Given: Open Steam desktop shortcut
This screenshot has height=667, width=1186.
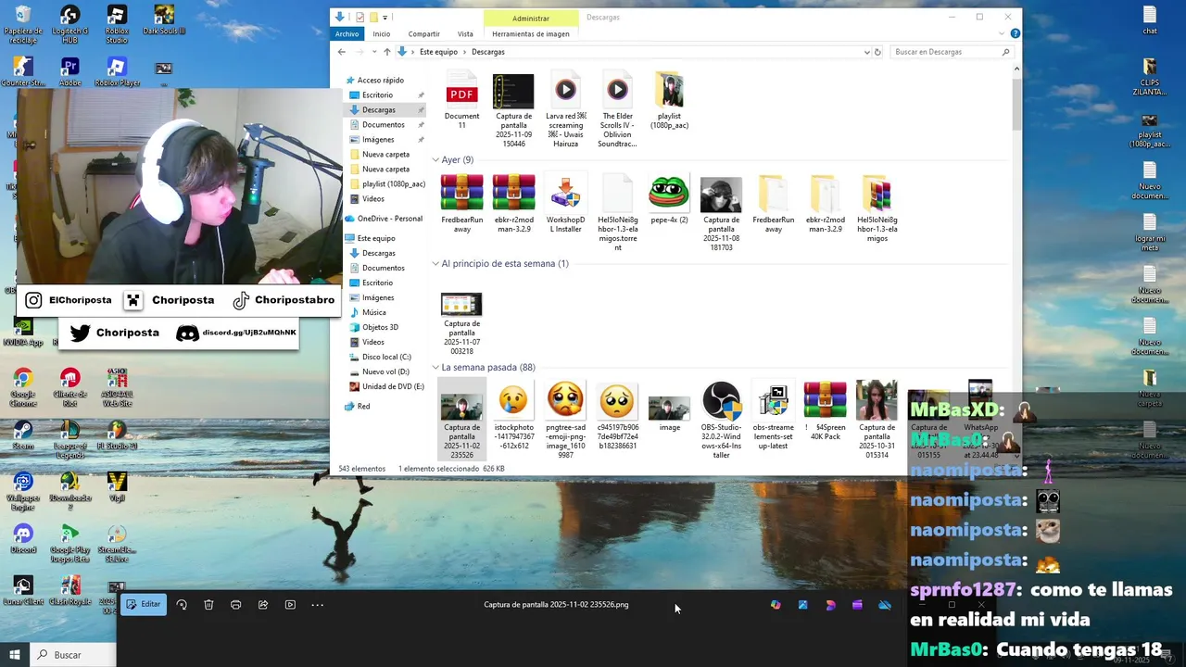Looking at the screenshot, I should 23,435.
